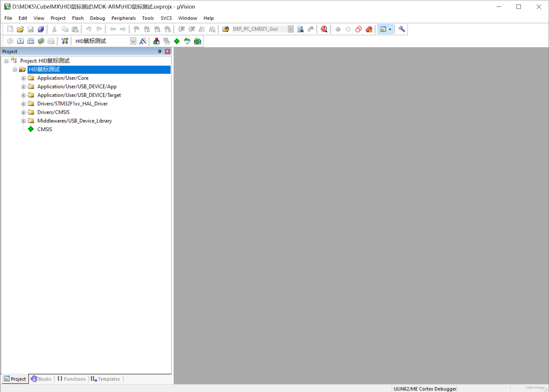Insert breakpoint using red circle icon
Screen dimensions: 549x392
tap(338, 29)
